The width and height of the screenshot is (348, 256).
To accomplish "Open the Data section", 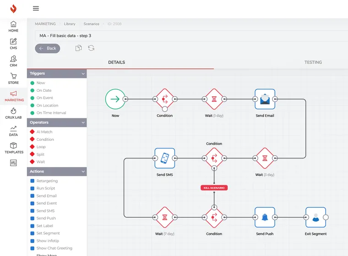I will click(x=13, y=131).
